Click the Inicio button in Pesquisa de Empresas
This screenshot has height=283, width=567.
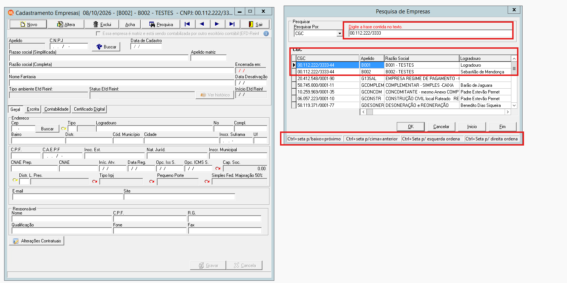coord(472,127)
